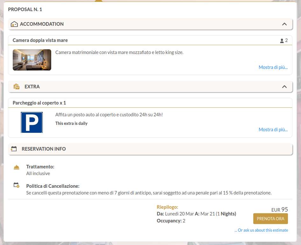Click the Trattamento service bell icon

pyautogui.click(x=17, y=167)
